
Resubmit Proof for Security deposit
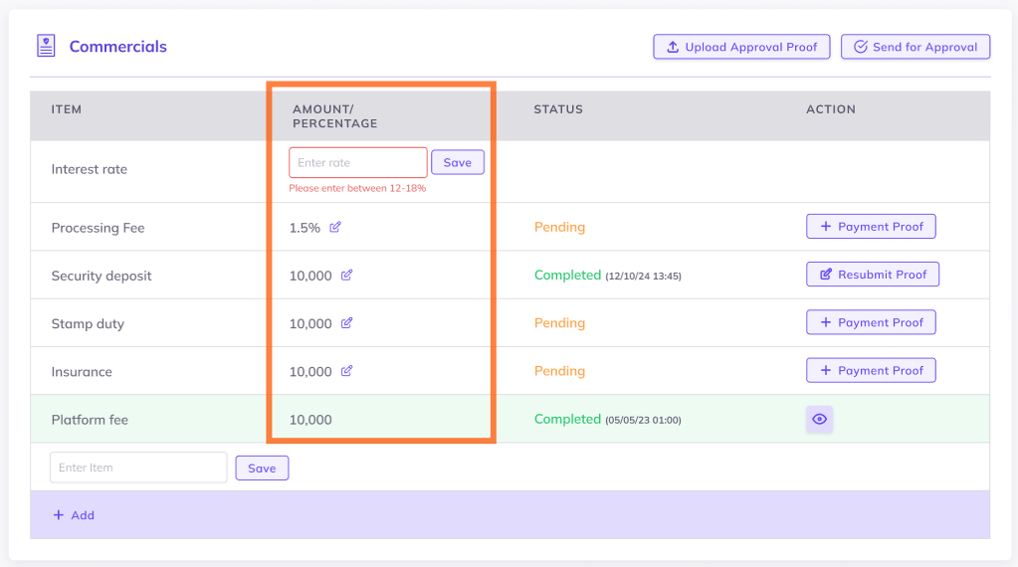point(872,275)
